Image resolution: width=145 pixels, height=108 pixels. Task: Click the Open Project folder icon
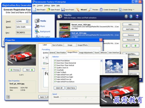(48, 9)
